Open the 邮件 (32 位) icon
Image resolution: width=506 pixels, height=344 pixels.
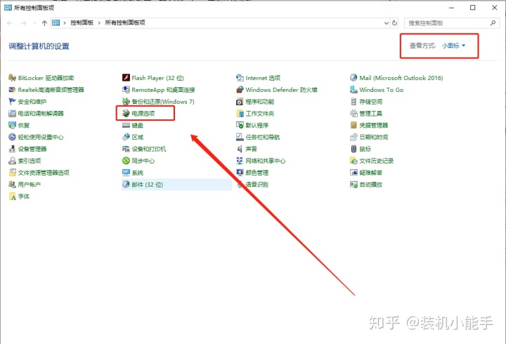126,185
